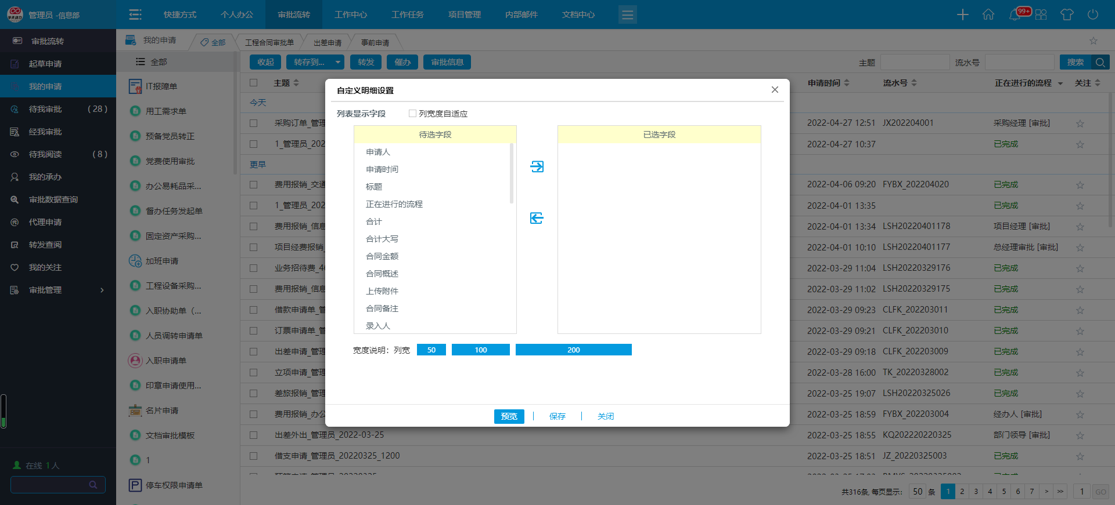
Task: Click the plus icon in top bar
Action: pyautogui.click(x=962, y=14)
